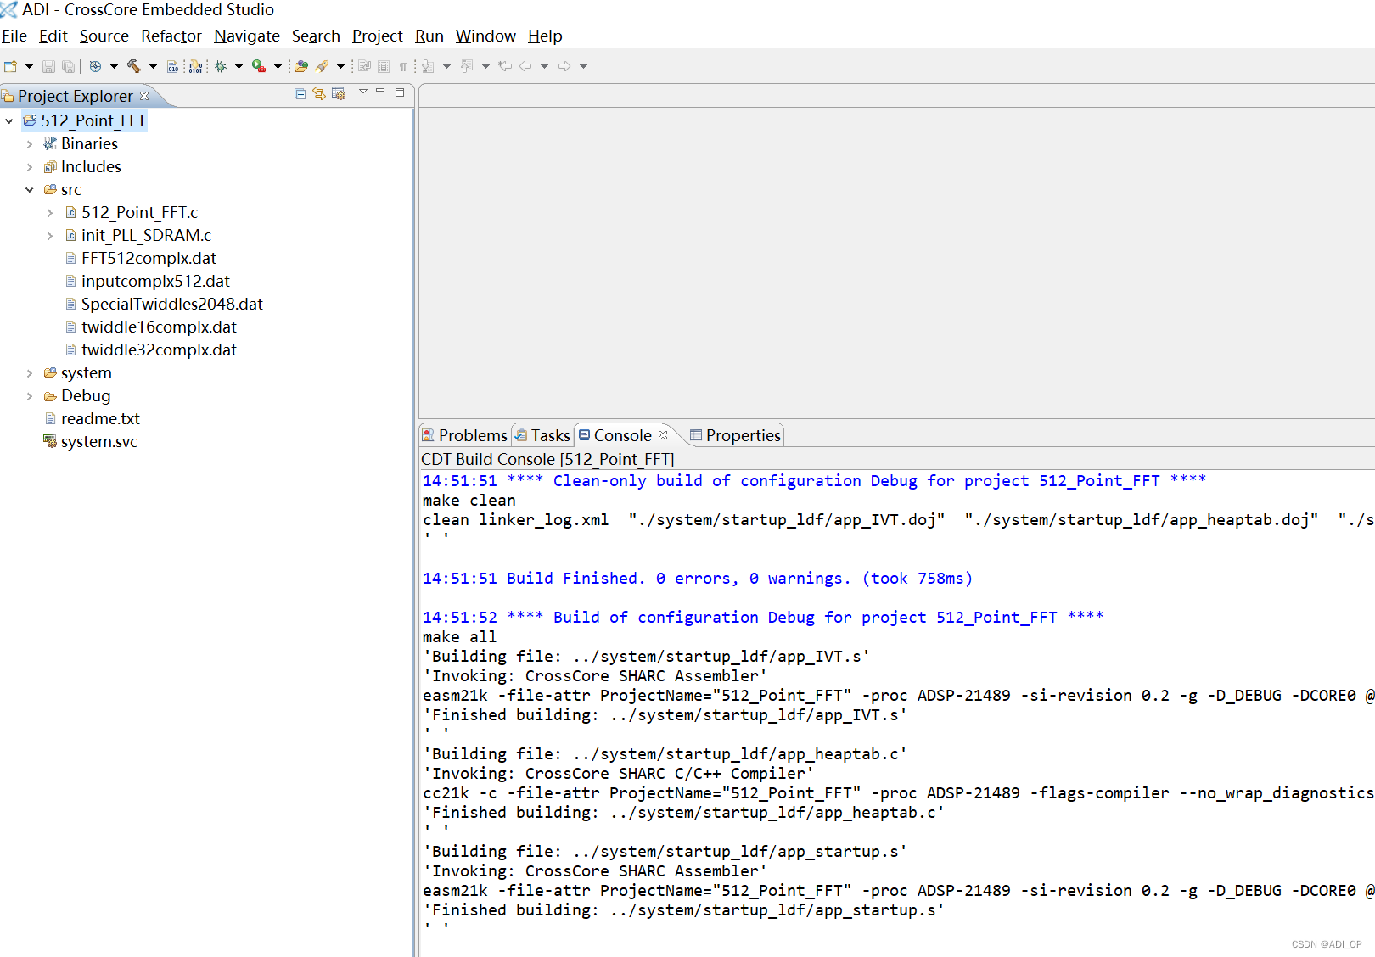Viewport: 1375px width, 957px height.
Task: Open the Run menu
Action: click(x=429, y=36)
